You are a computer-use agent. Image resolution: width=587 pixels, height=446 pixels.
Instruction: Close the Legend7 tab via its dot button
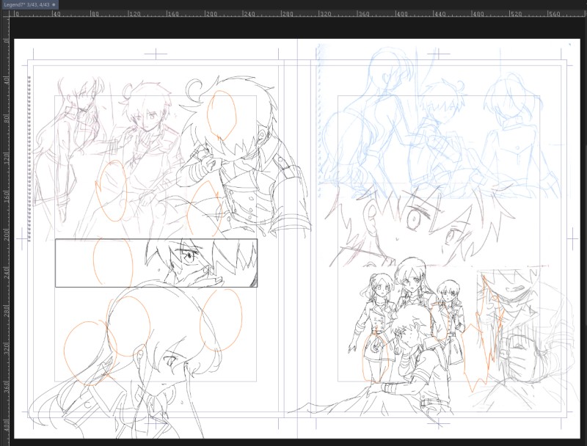[54, 5]
